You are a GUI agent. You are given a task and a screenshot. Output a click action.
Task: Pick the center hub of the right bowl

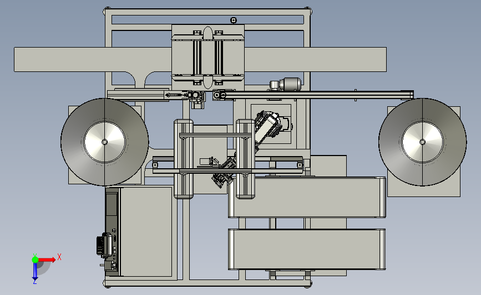click(x=422, y=142)
